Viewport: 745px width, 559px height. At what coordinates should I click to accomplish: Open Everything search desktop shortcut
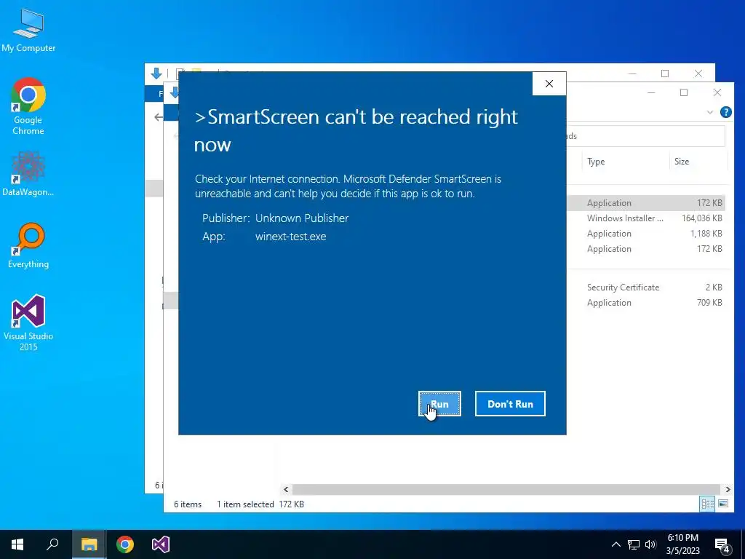[x=28, y=246]
